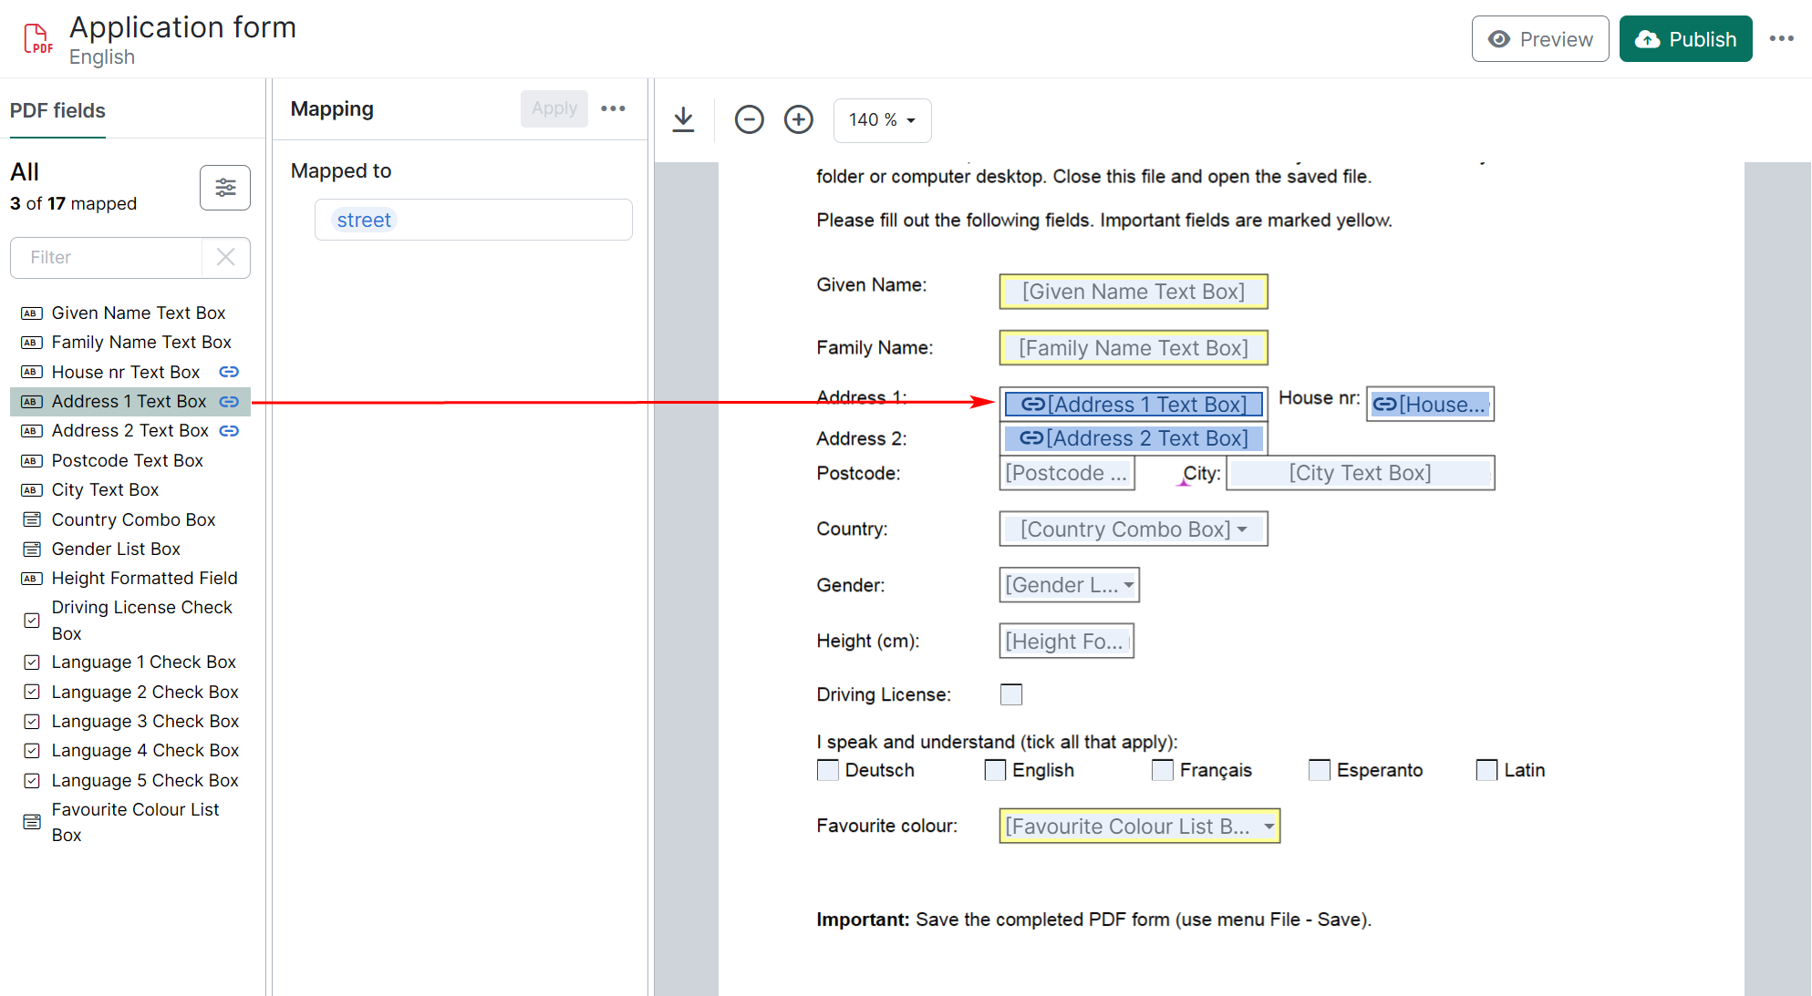1812x996 pixels.
Task: Zoom in with the plus icon
Action: coord(798,119)
